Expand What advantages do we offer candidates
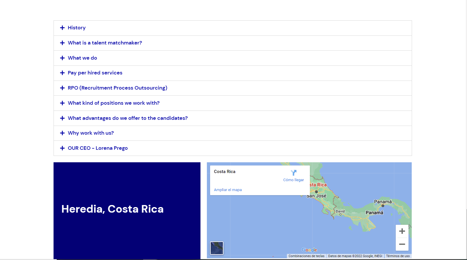This screenshot has width=467, height=260. tap(127, 118)
